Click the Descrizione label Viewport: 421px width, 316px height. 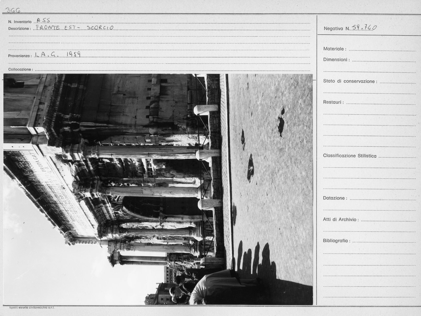[x=20, y=28]
